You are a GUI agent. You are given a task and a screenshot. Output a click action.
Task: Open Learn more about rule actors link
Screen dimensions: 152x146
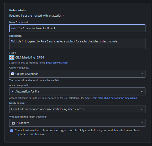(114, 98)
